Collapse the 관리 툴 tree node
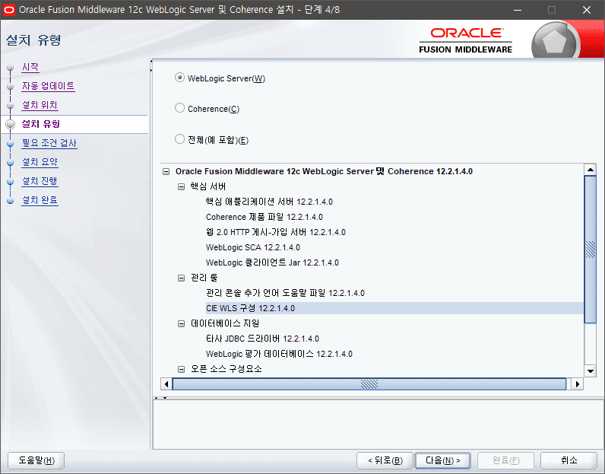This screenshot has height=474, width=605. [181, 278]
